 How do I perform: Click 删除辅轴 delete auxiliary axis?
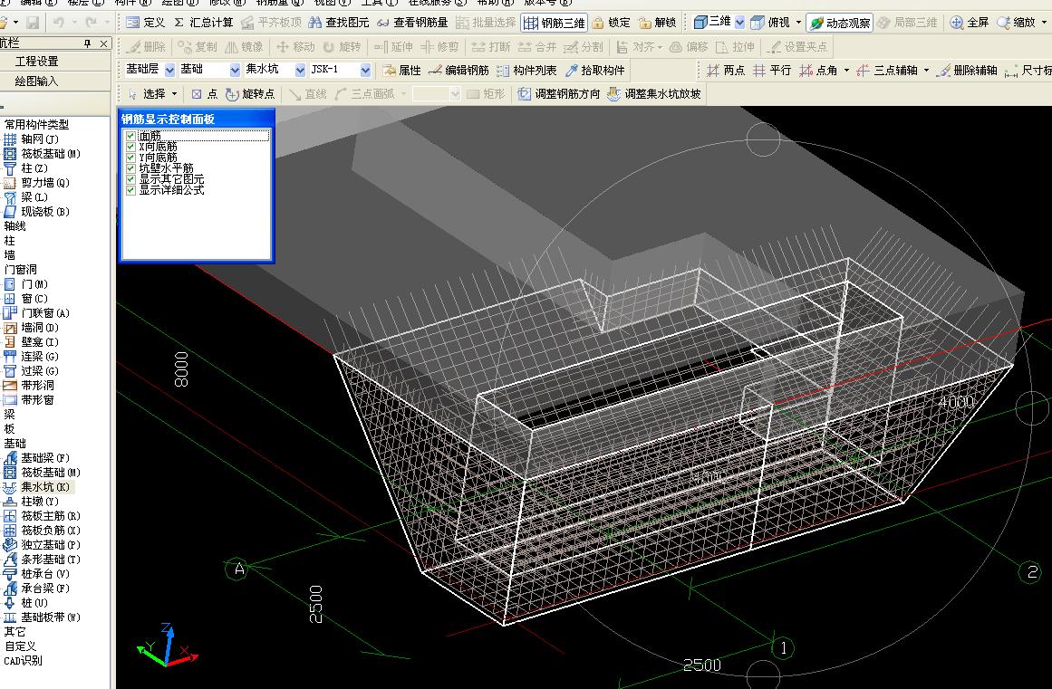point(967,71)
